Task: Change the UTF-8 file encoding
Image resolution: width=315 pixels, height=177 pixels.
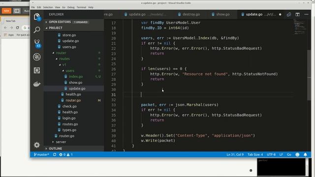Action: pos(271,154)
